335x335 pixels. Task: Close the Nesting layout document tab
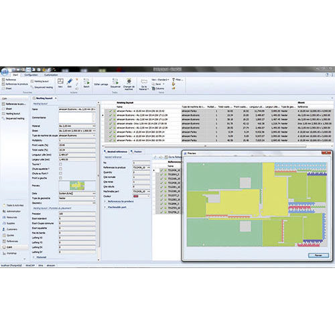pyautogui.click(x=56, y=98)
